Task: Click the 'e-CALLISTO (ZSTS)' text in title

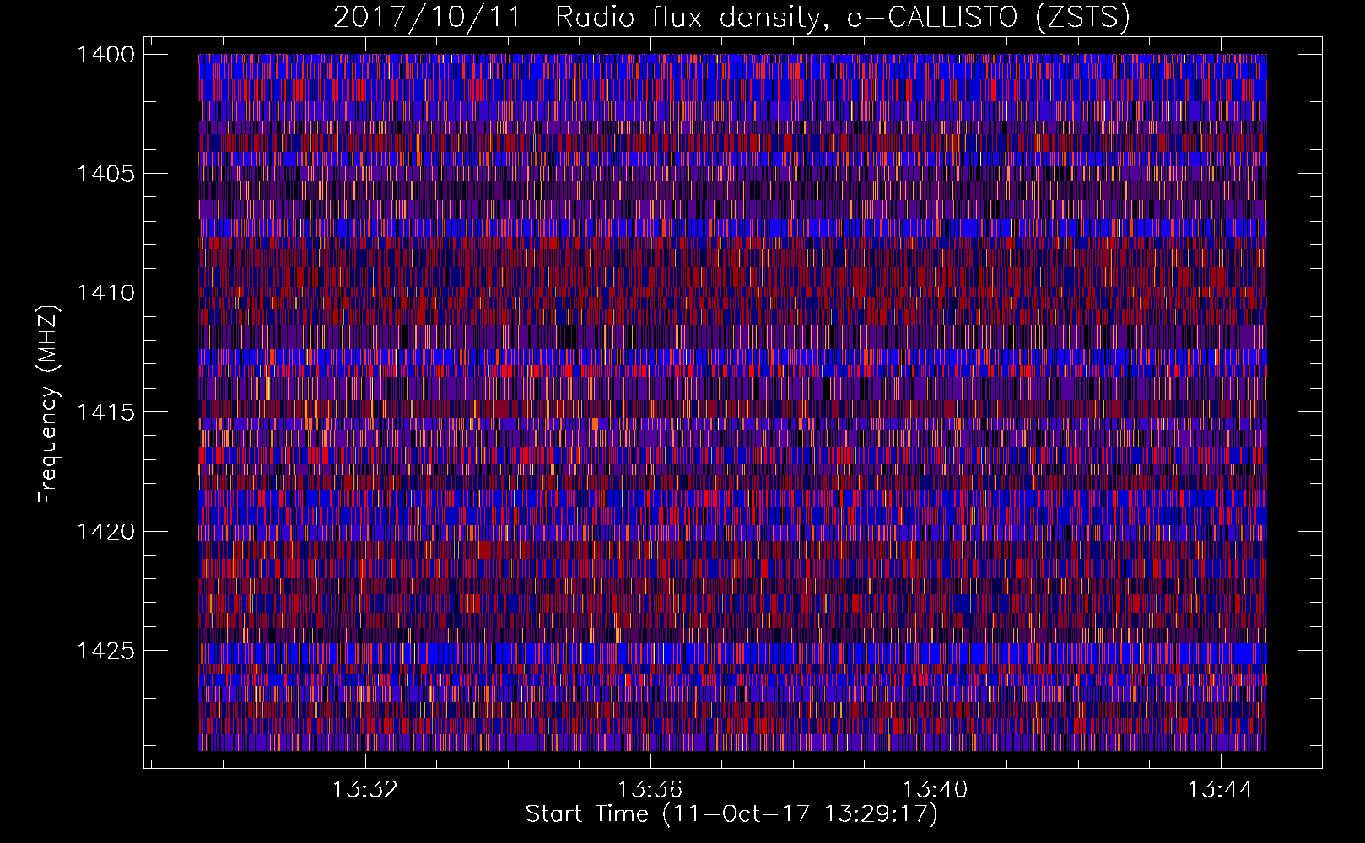Action: (989, 17)
